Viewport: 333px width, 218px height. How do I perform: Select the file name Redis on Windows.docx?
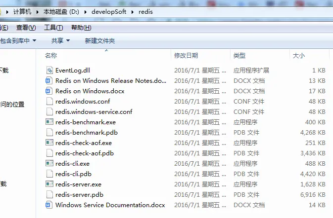tap(90, 91)
